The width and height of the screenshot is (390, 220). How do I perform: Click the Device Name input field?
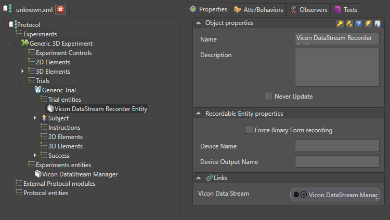tap(337, 146)
